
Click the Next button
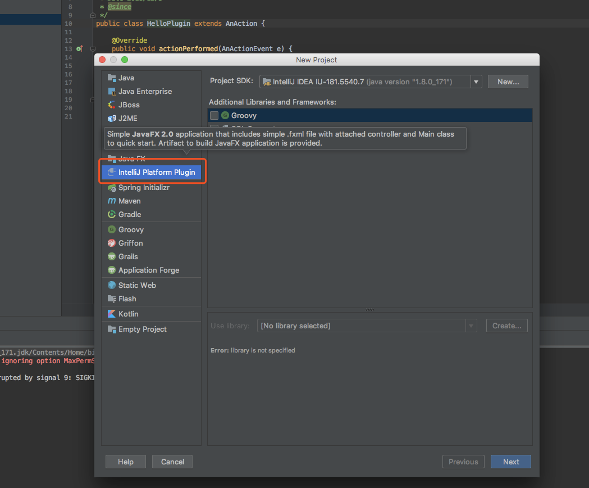(x=511, y=462)
